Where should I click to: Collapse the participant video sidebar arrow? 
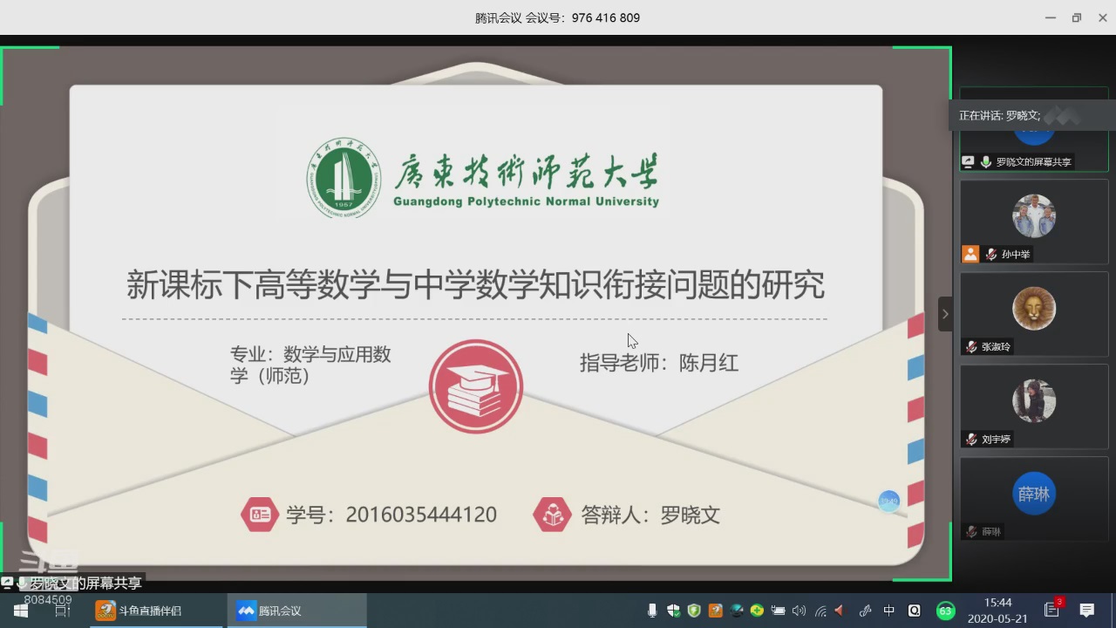(944, 314)
